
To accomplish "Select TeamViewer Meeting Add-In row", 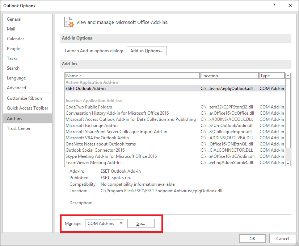I will coord(175,163).
